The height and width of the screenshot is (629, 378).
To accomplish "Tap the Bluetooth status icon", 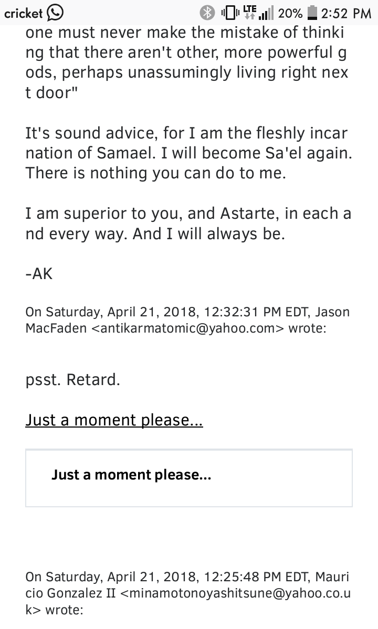I will click(207, 13).
